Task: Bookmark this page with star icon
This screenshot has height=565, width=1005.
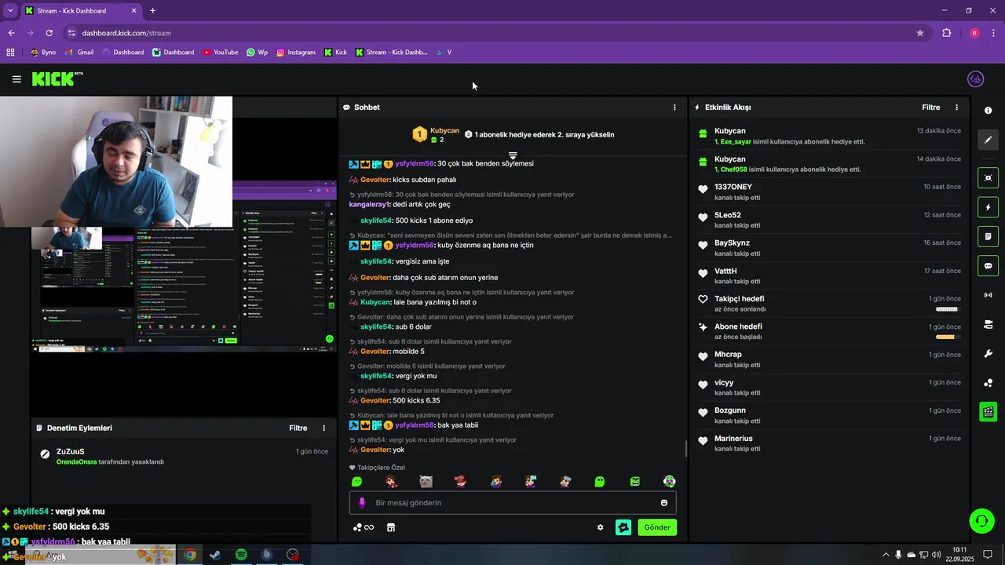Action: click(x=920, y=33)
